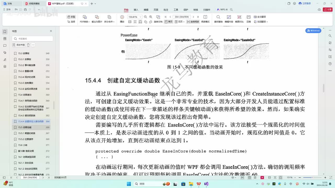Screen dimensions: 335x188
Task: Toggle 连续阅读 continuous reading
Action: pos(193,22)
